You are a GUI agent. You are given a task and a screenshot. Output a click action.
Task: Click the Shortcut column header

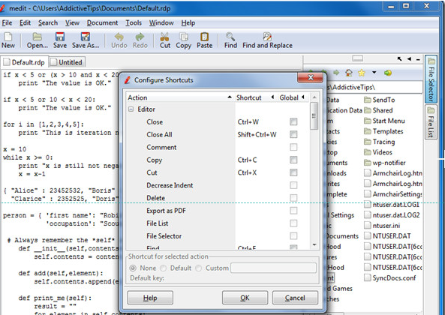[x=256, y=97]
